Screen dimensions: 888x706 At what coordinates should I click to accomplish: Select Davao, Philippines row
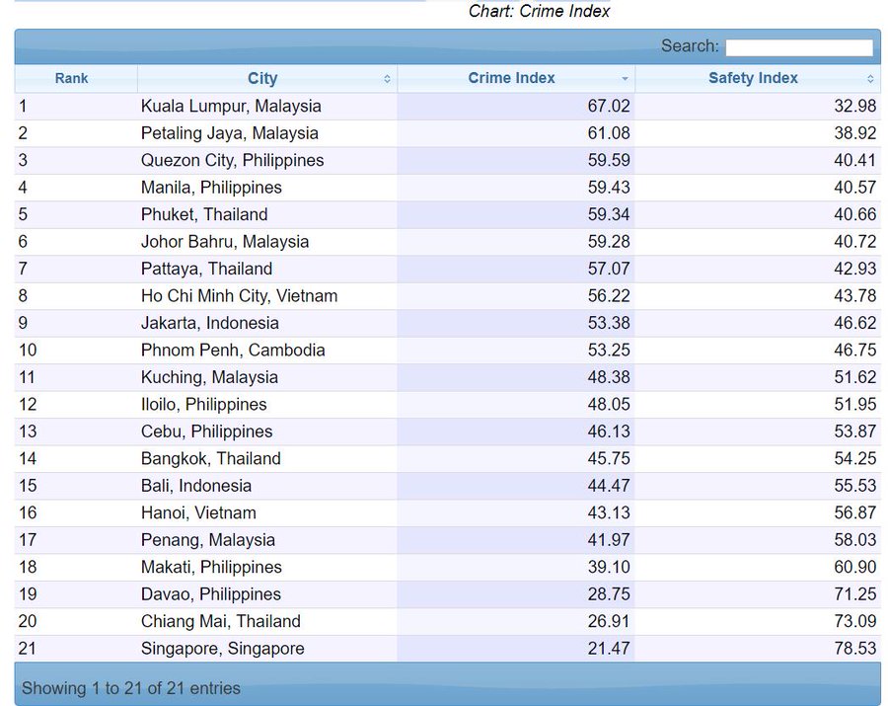210,594
